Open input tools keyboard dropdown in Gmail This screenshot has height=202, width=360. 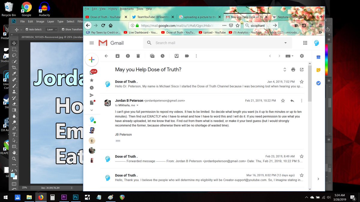pos(289,56)
